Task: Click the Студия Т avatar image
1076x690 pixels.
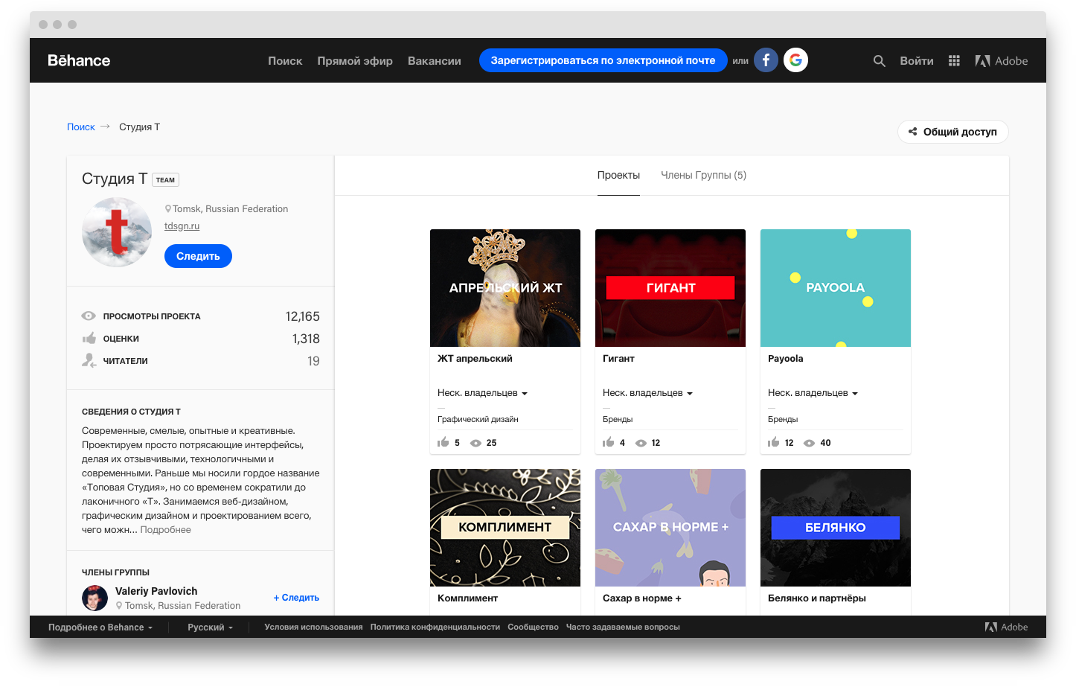Action: [x=117, y=232]
